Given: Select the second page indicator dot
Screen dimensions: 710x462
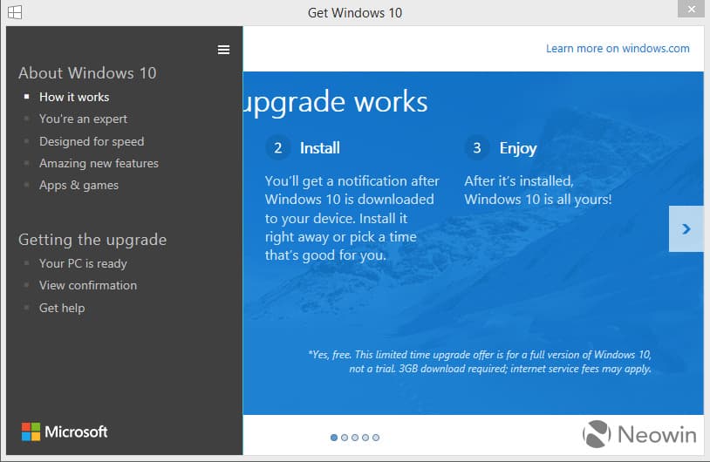Looking at the screenshot, I should 345,438.
